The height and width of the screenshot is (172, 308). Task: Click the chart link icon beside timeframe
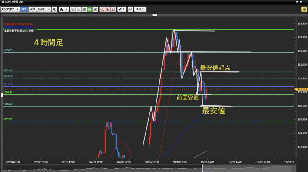[x=54, y=9]
